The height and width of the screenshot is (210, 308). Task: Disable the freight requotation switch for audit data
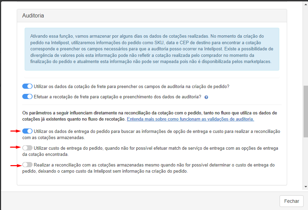(27, 97)
